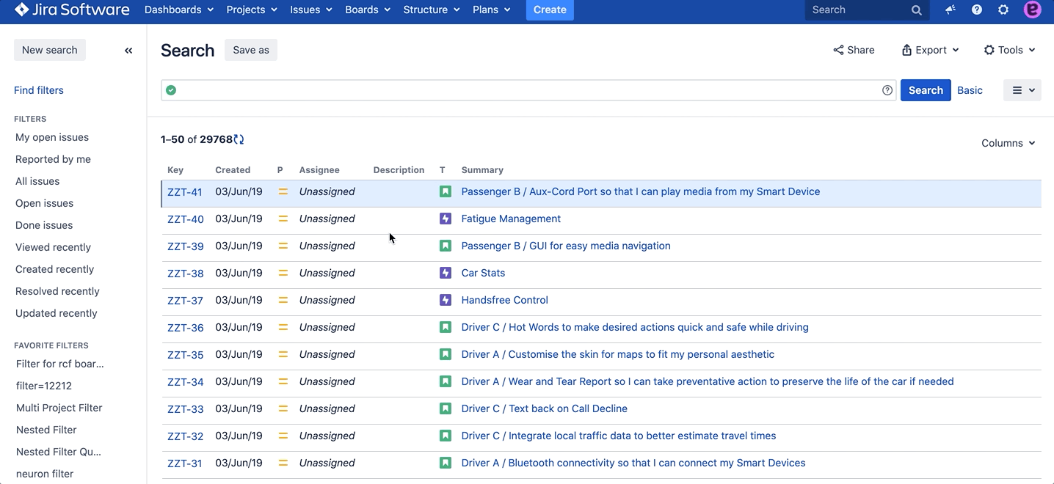Switch to Basic search mode
This screenshot has height=484, width=1054.
coord(970,90)
